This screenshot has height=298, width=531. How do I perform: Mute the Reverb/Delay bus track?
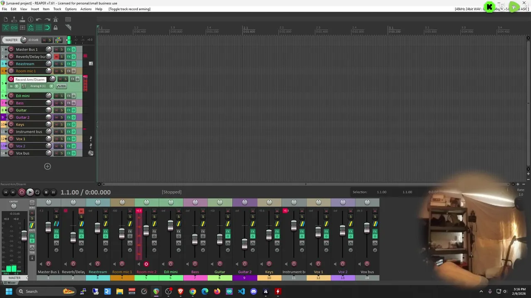pos(56,57)
